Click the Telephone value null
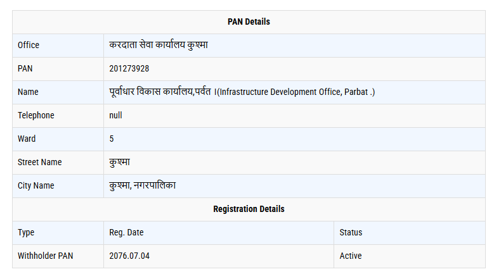Image resolution: width=494 pixels, height=274 pixels. click(115, 115)
